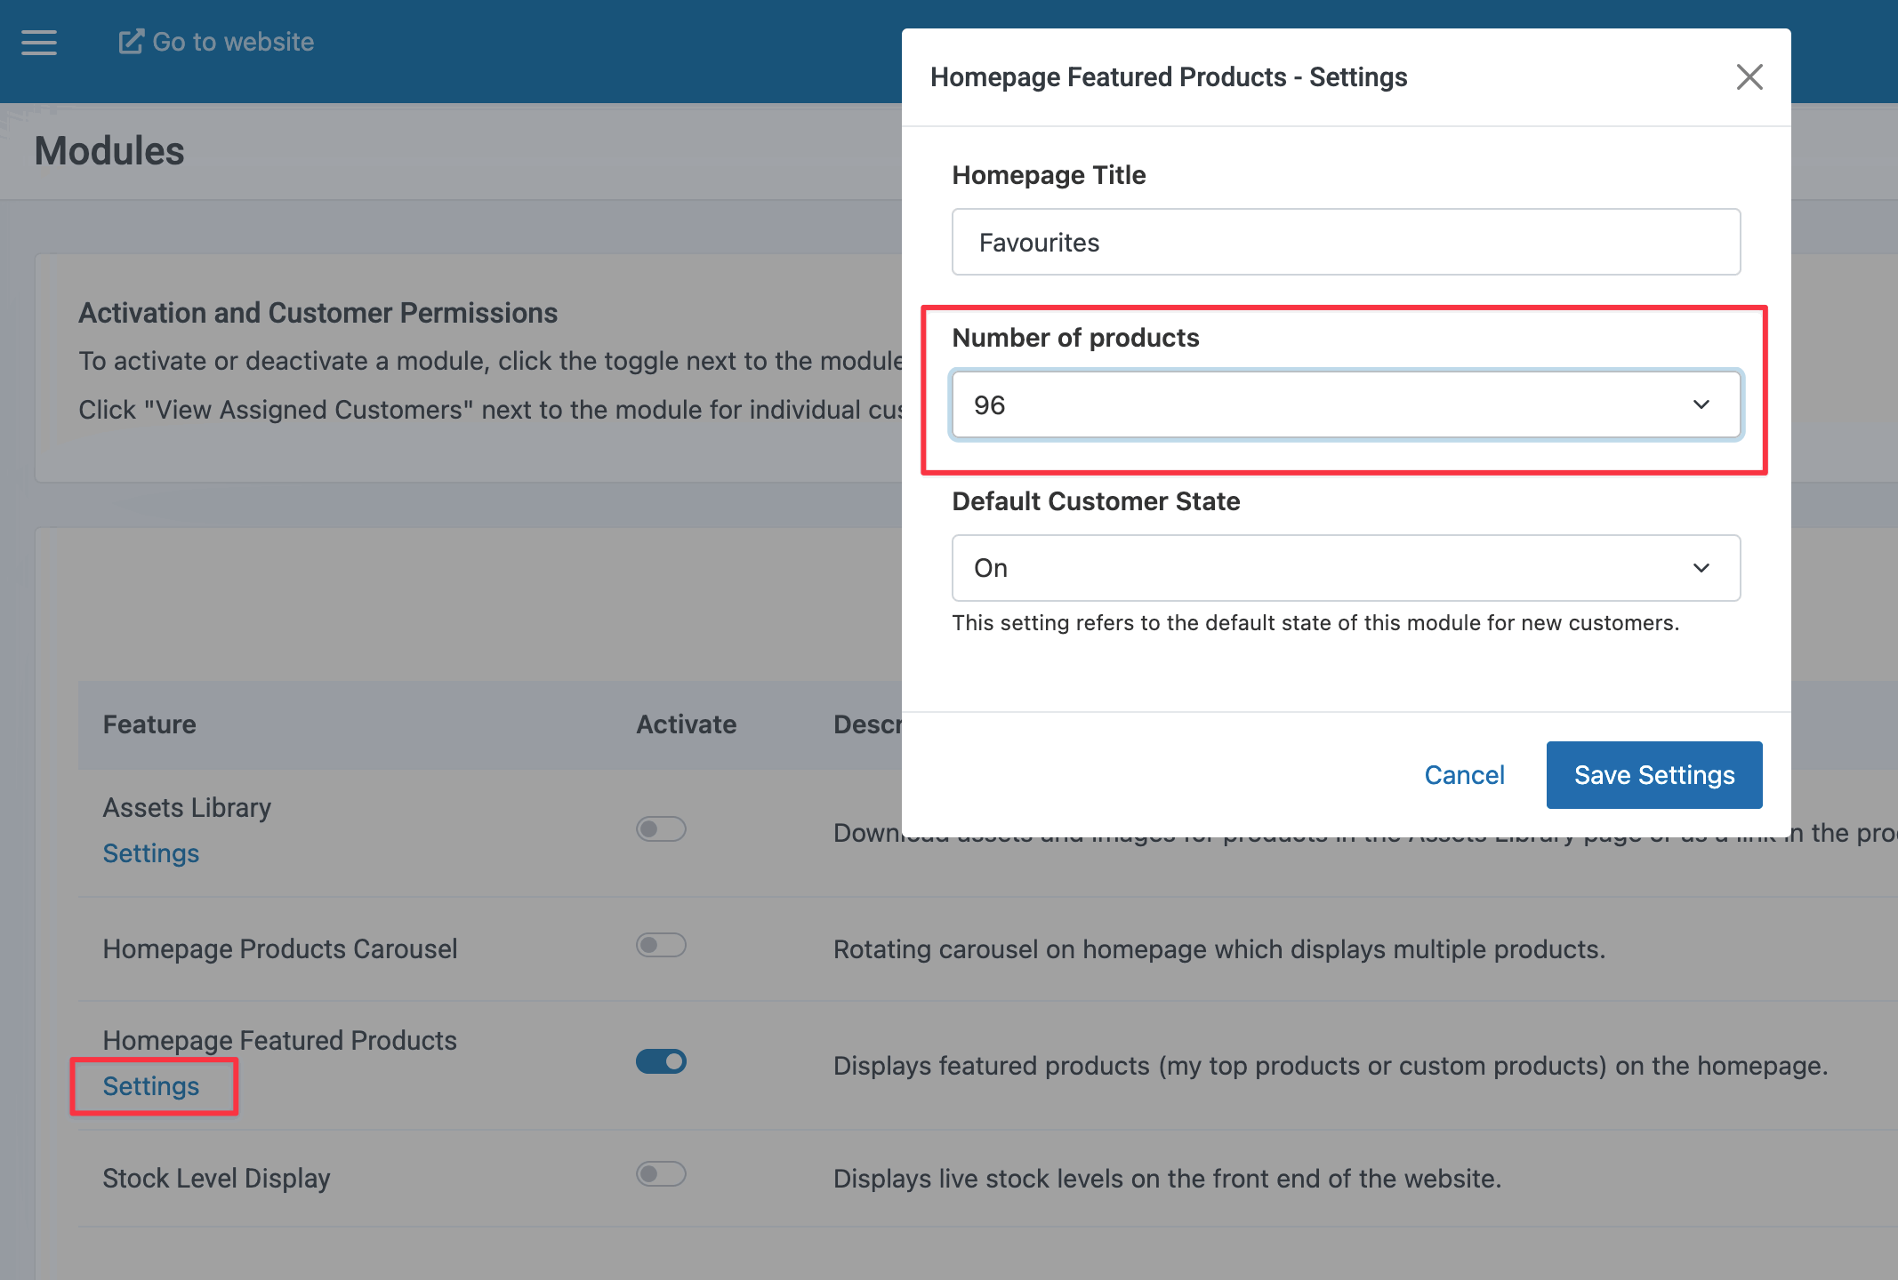
Task: Enable the Homepage Products Carousel toggle
Action: click(661, 945)
